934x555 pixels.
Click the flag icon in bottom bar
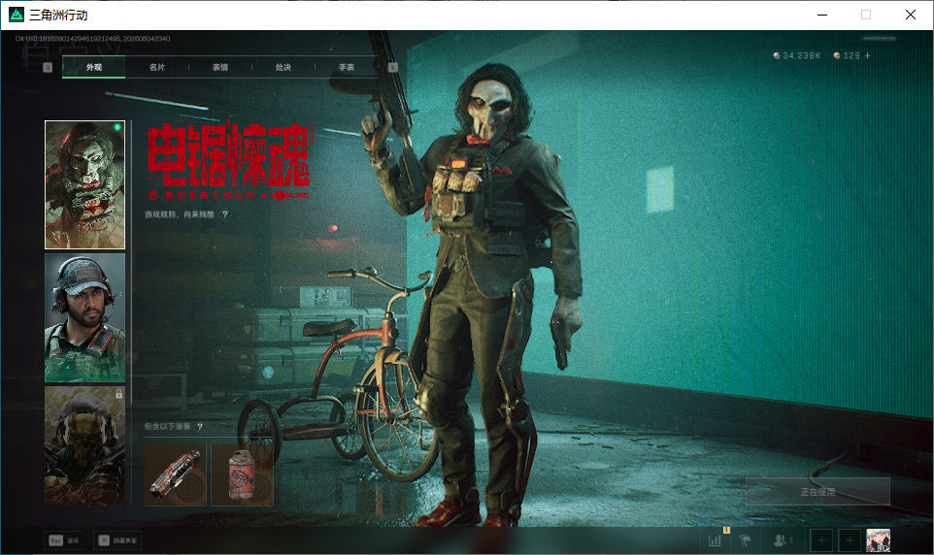coord(746,540)
